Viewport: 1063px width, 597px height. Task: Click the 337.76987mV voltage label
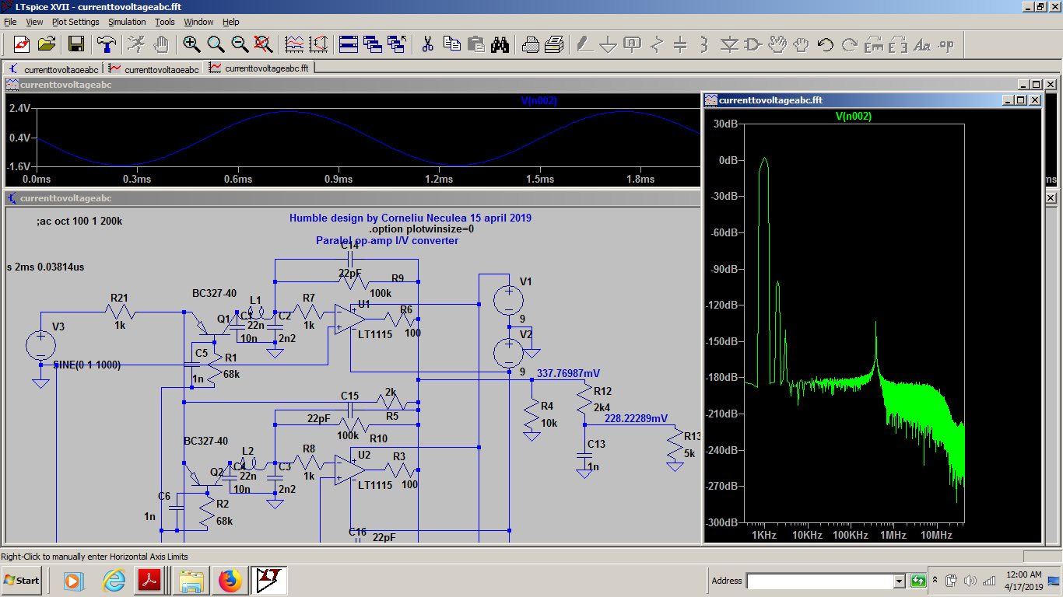pos(568,374)
